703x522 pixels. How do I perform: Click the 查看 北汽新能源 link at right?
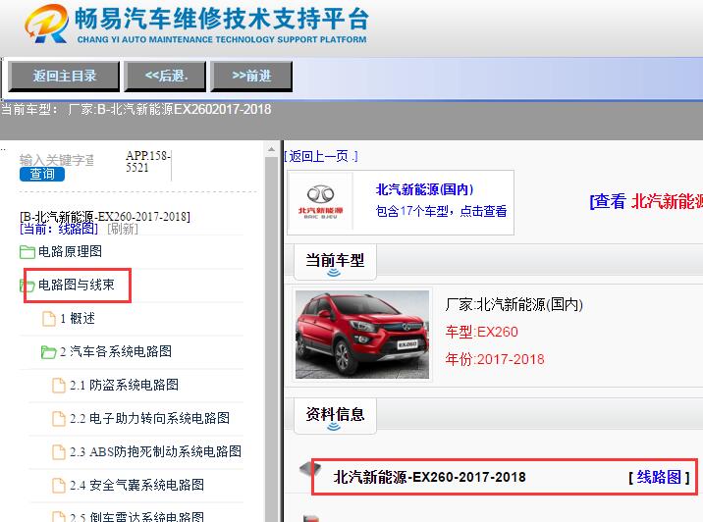pyautogui.click(x=646, y=201)
